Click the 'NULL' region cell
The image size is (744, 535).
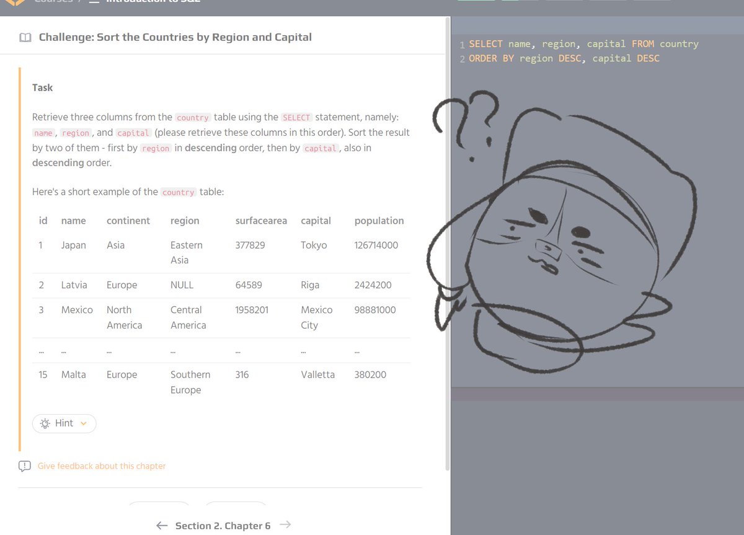(x=182, y=285)
